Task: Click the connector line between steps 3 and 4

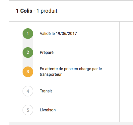Action: [x=28, y=81]
